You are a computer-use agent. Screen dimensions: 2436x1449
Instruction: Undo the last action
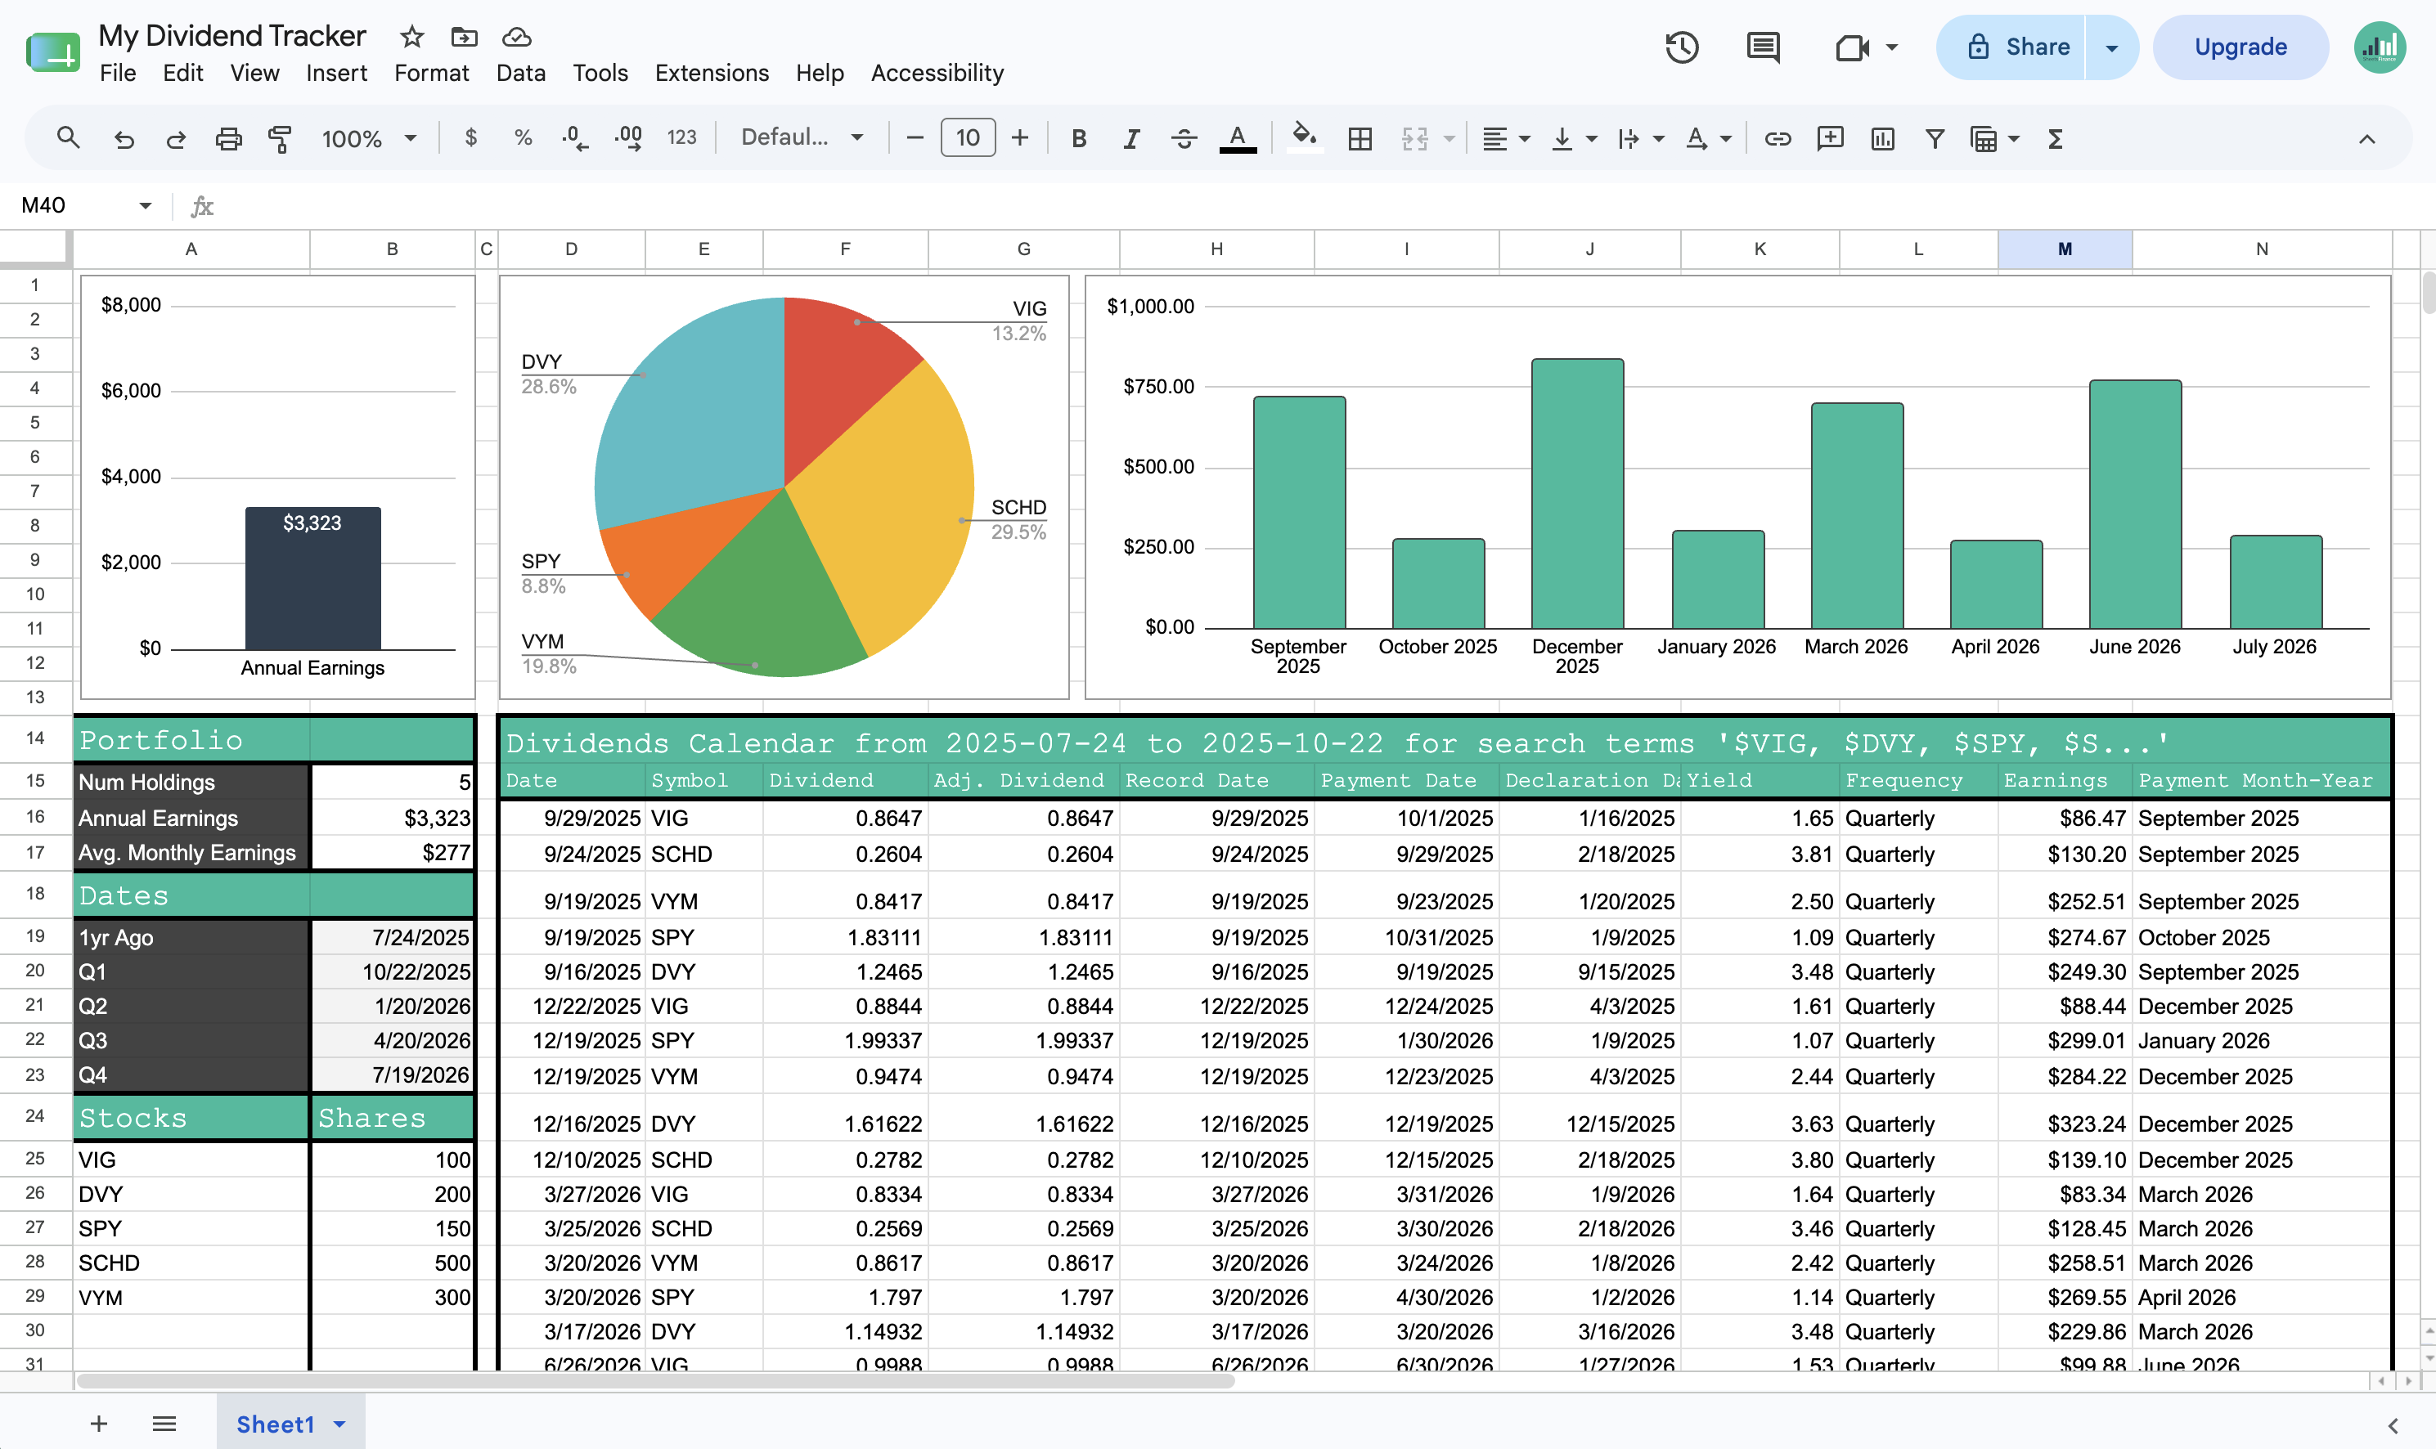124,139
